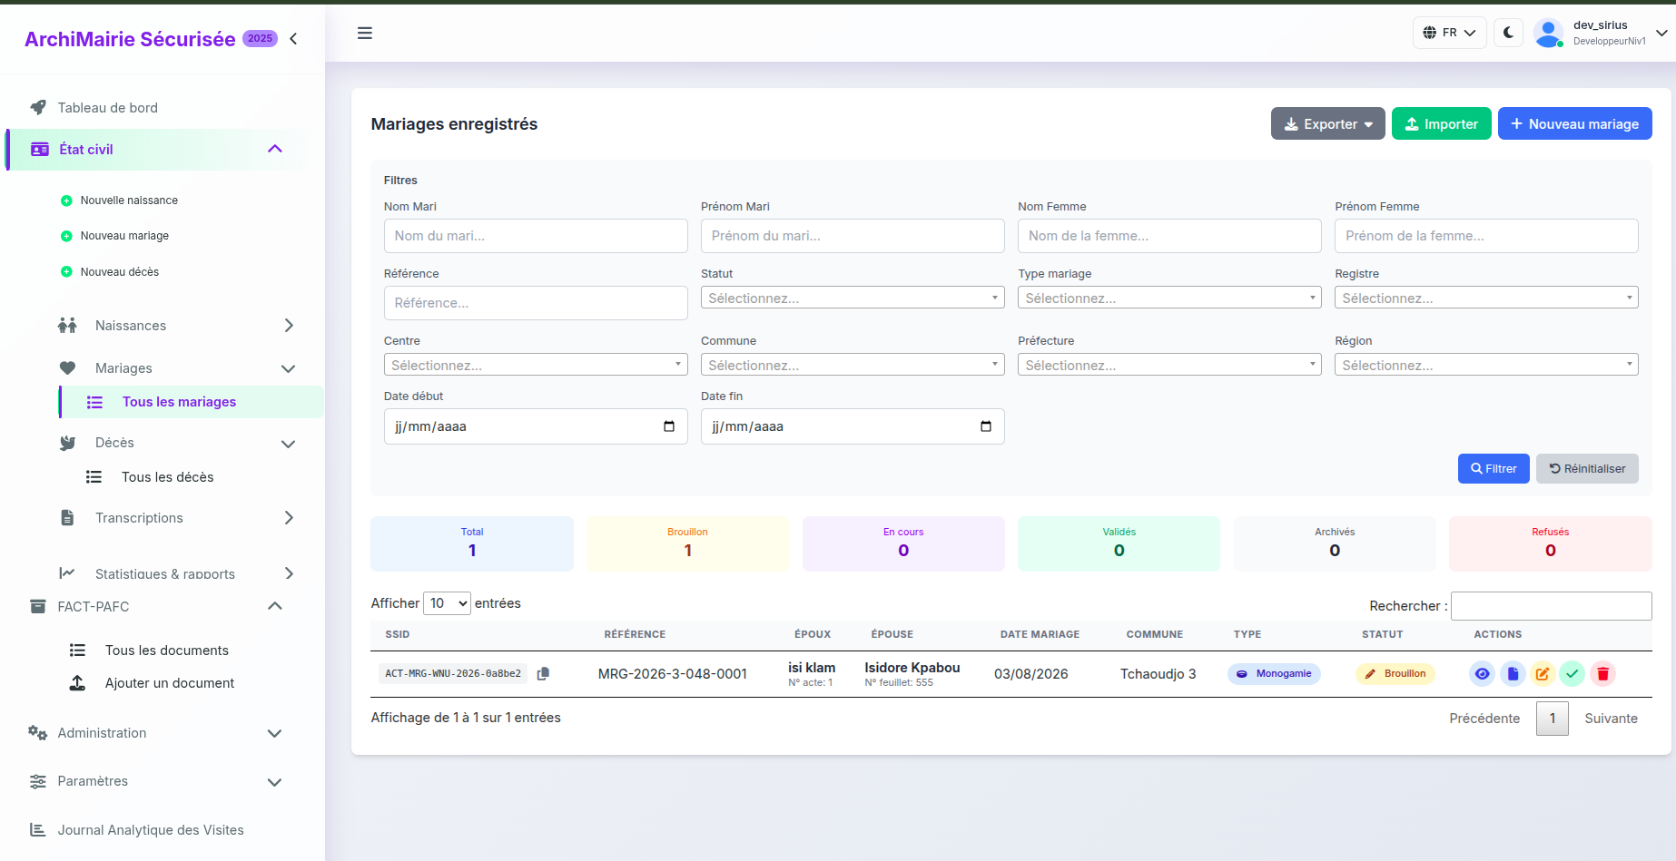Screen dimensions: 1676x861
Task: Open the Commune filter dropdown
Action: [x=853, y=365]
